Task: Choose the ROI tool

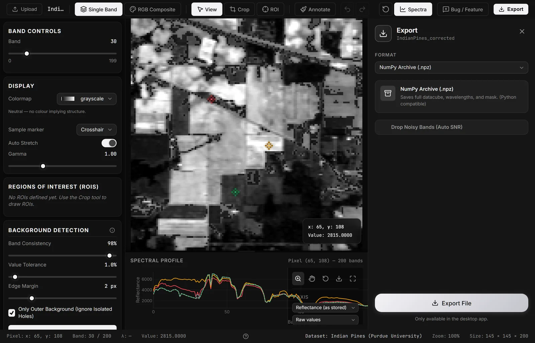Action: 270,9
